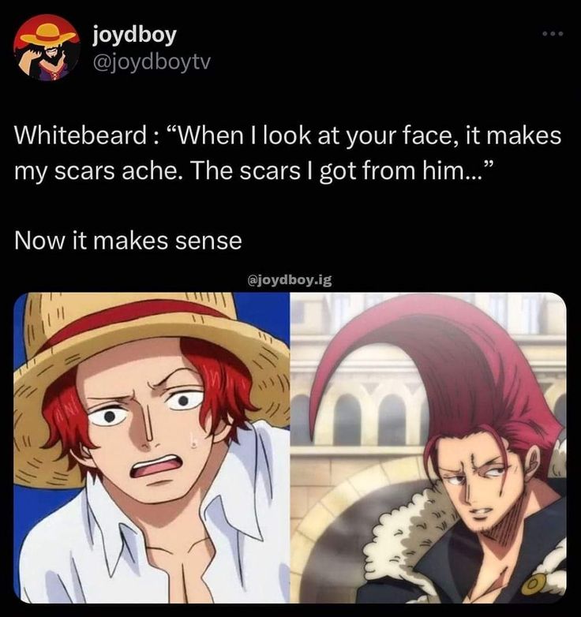Select the Whitebeard quote tweet text
Image resolution: width=581 pixels, height=617 pixels.
pyautogui.click(x=288, y=153)
